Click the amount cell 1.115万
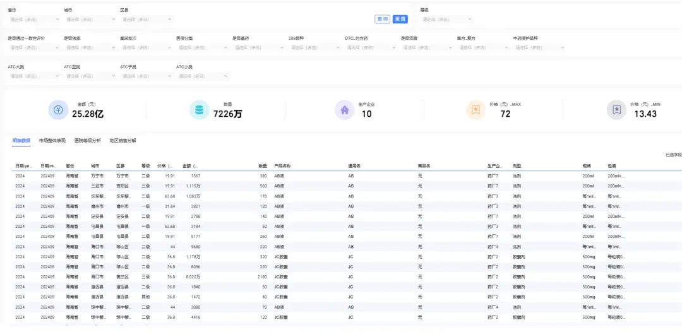This screenshot has height=332, width=682. click(193, 186)
